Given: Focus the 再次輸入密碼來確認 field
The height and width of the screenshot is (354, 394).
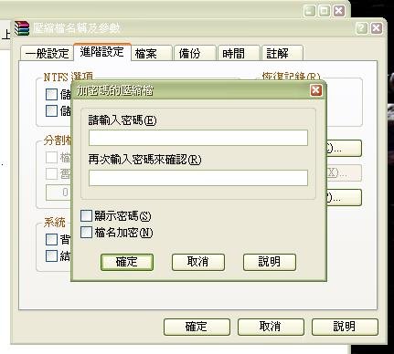Looking at the screenshot, I should [x=198, y=178].
